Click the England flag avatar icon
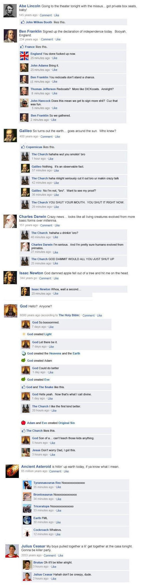The height and width of the screenshot is (587, 142). (24, 56)
